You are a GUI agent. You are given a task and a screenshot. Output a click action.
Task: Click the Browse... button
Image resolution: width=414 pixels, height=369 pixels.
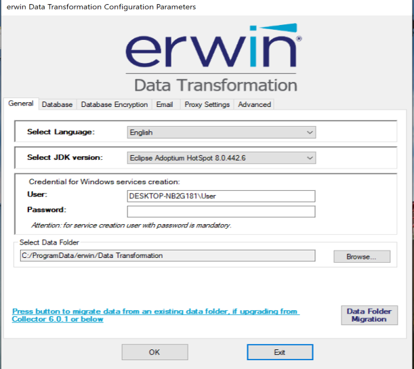362,257
